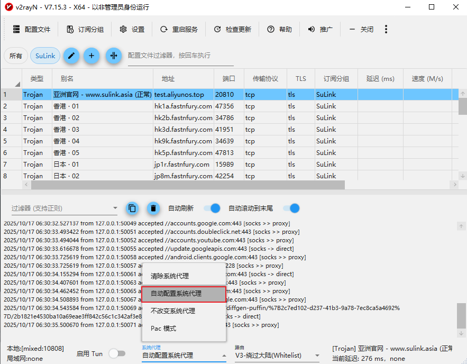Screen dimensions: 467x364
Task: Toggle the 自动滚动到末尾 switch
Action: coord(291,208)
